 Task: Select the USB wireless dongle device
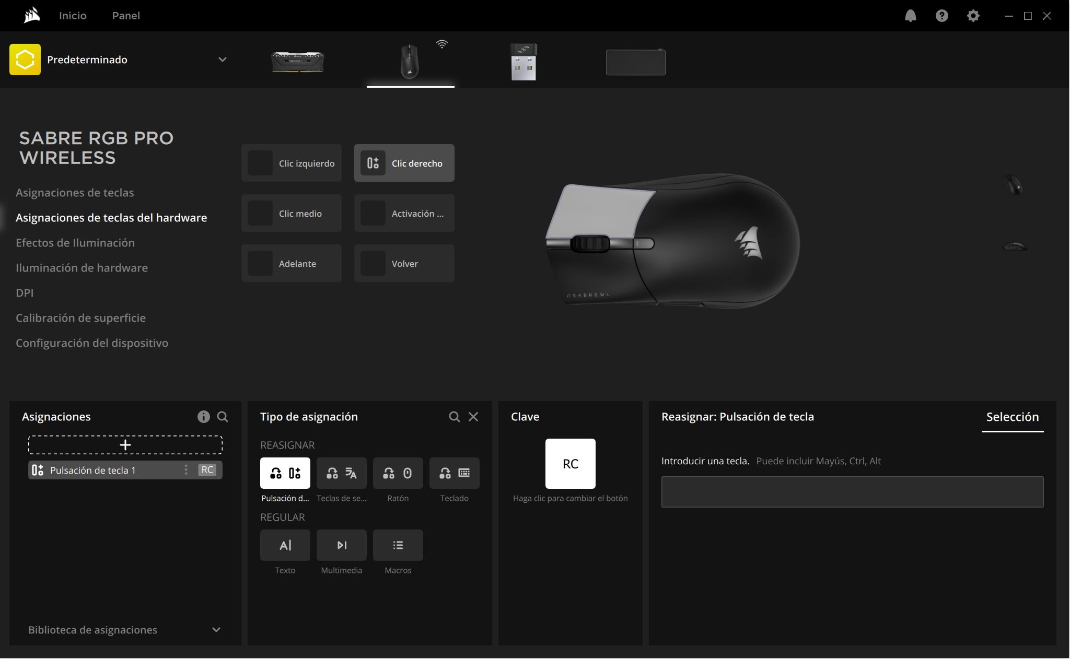click(x=524, y=62)
